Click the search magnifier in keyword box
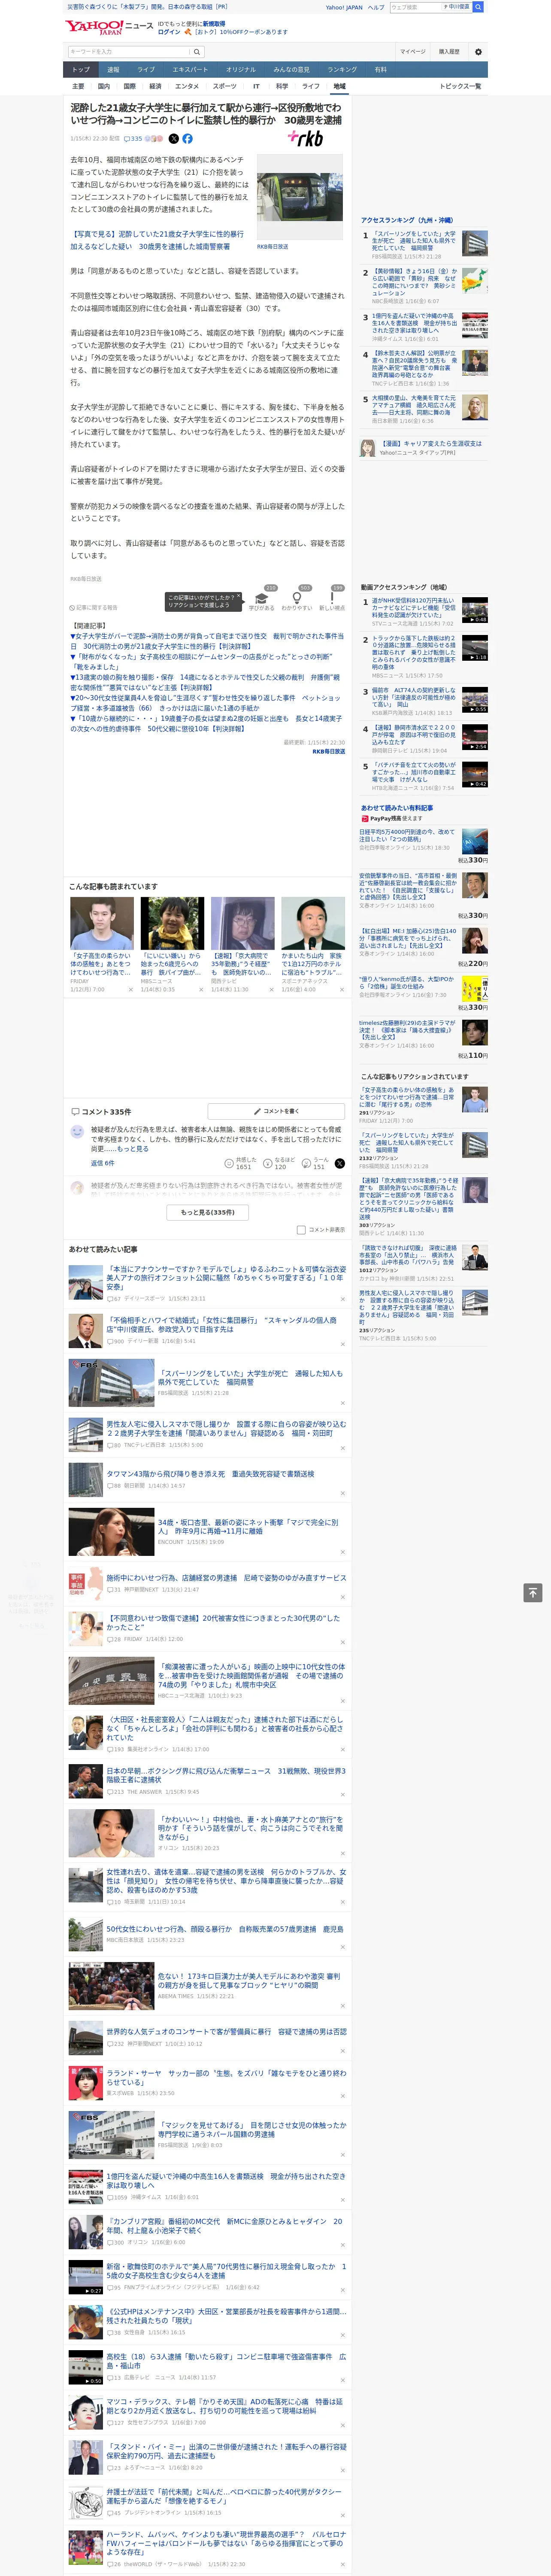 pos(197,51)
